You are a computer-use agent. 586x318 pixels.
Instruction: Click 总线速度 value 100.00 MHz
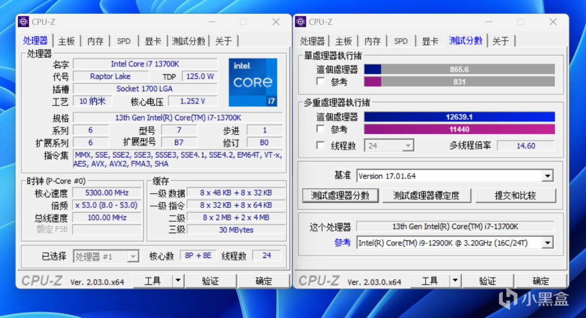pyautogui.click(x=107, y=217)
